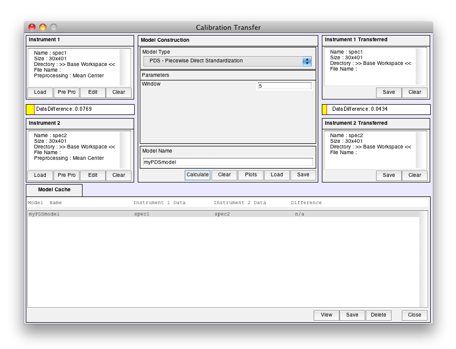Viewport: 456px width, 349px height.
Task: Switch to the Model Cache tab
Action: coord(54,190)
